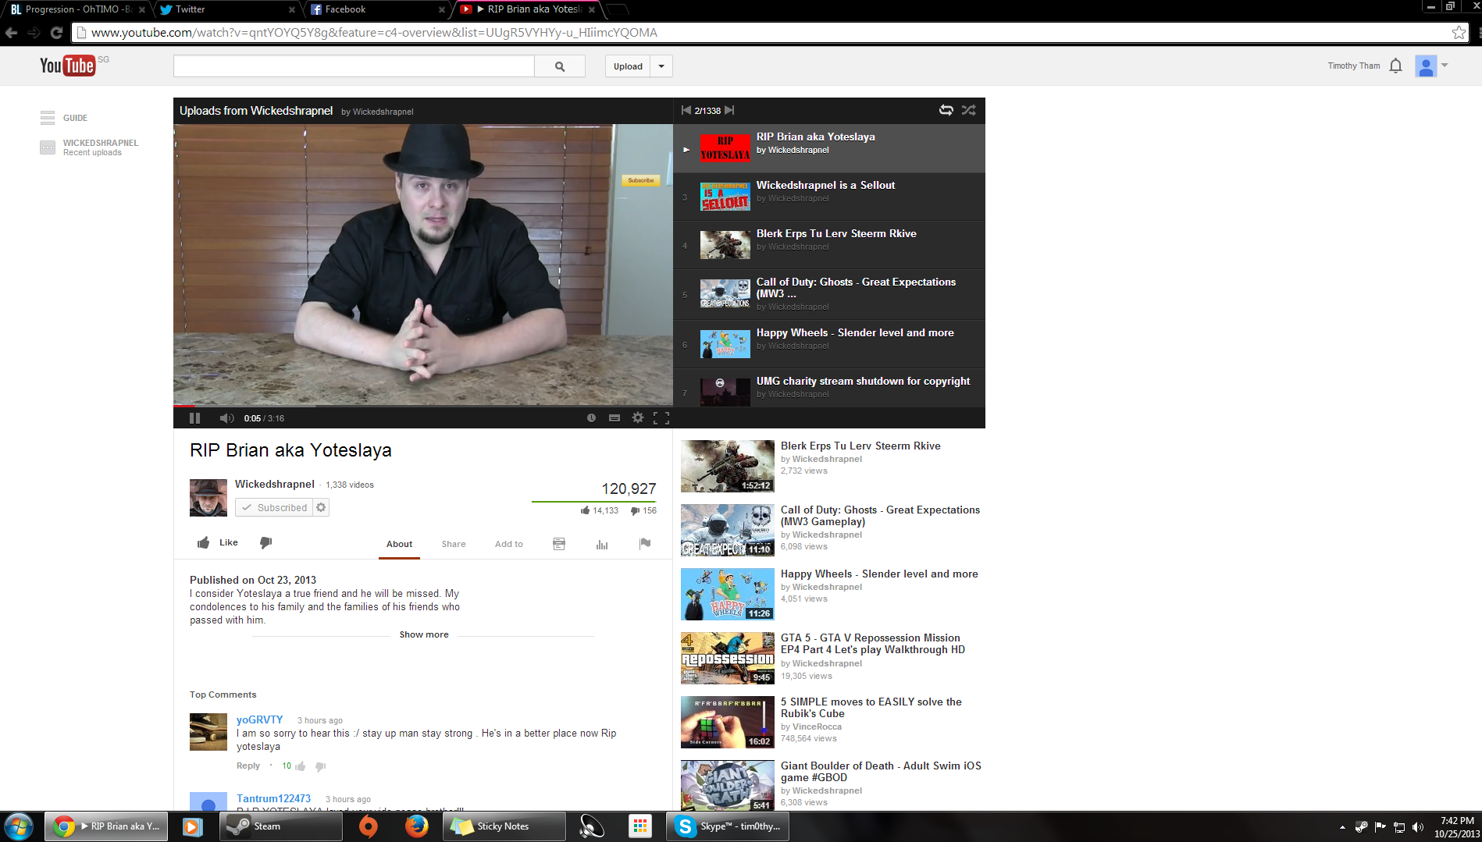
Task: Open the video statistics icon
Action: pos(602,544)
